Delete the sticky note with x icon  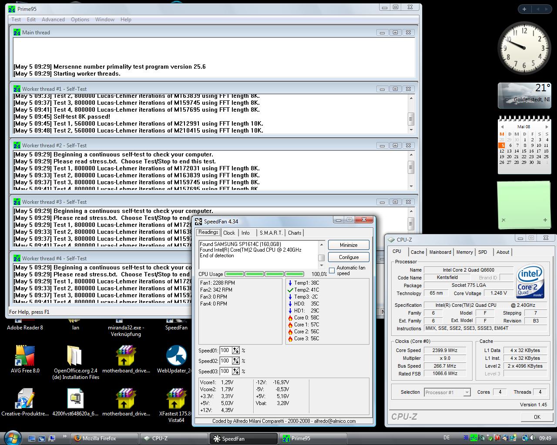point(503,220)
